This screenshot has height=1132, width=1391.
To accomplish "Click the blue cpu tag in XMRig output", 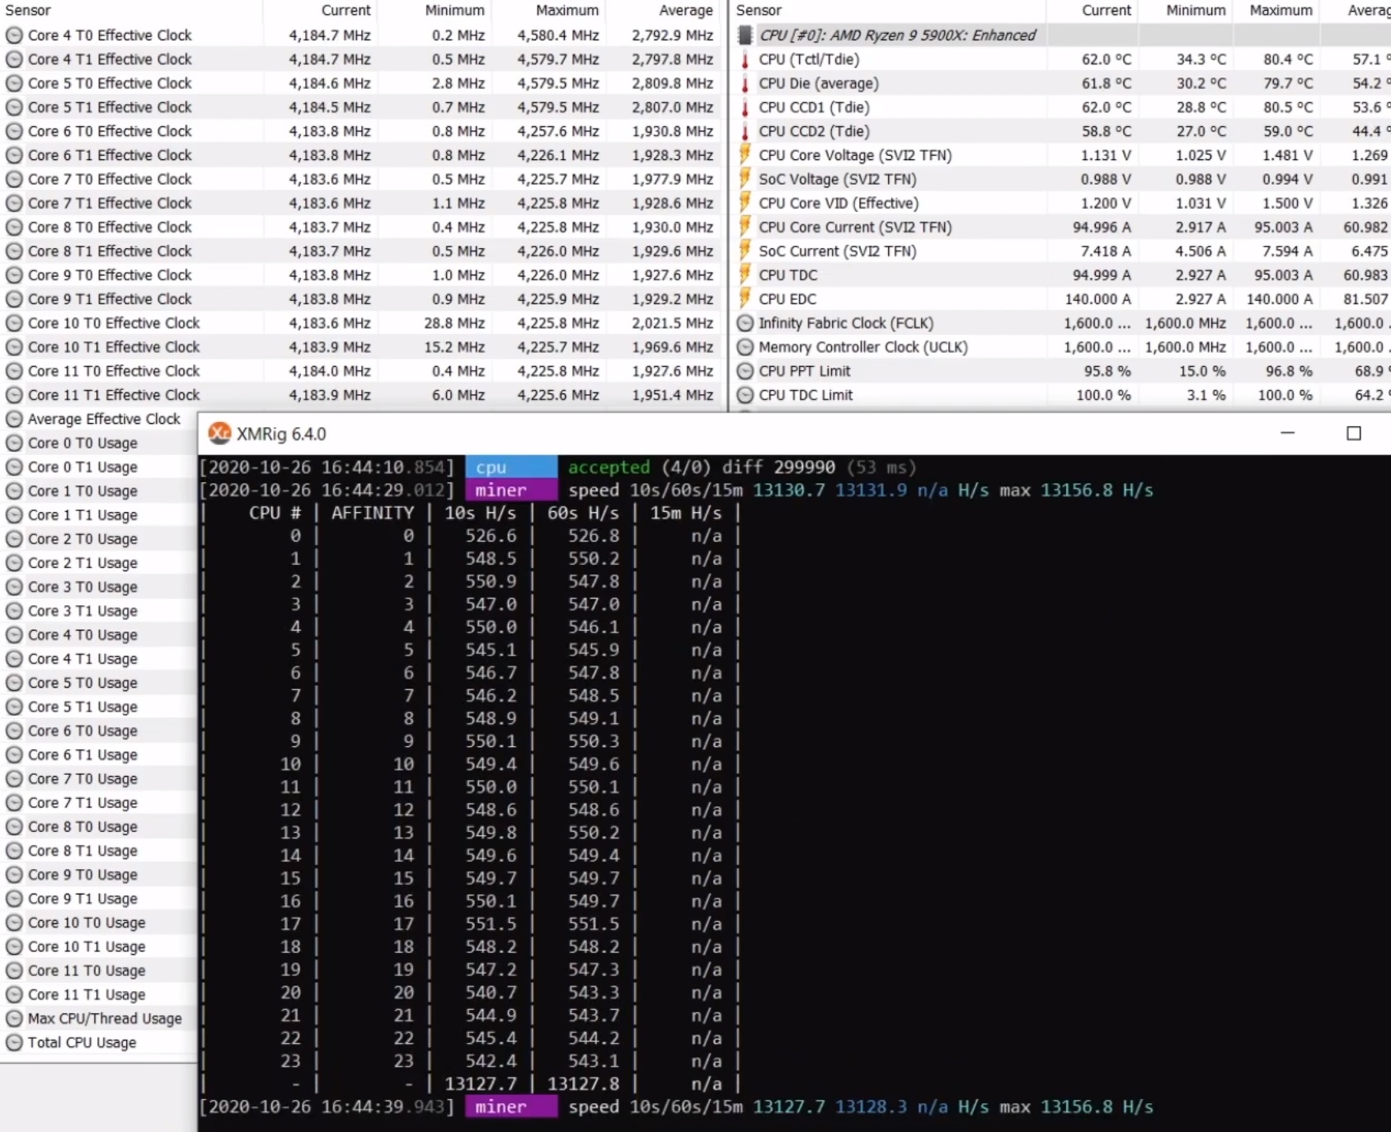I will coord(511,467).
